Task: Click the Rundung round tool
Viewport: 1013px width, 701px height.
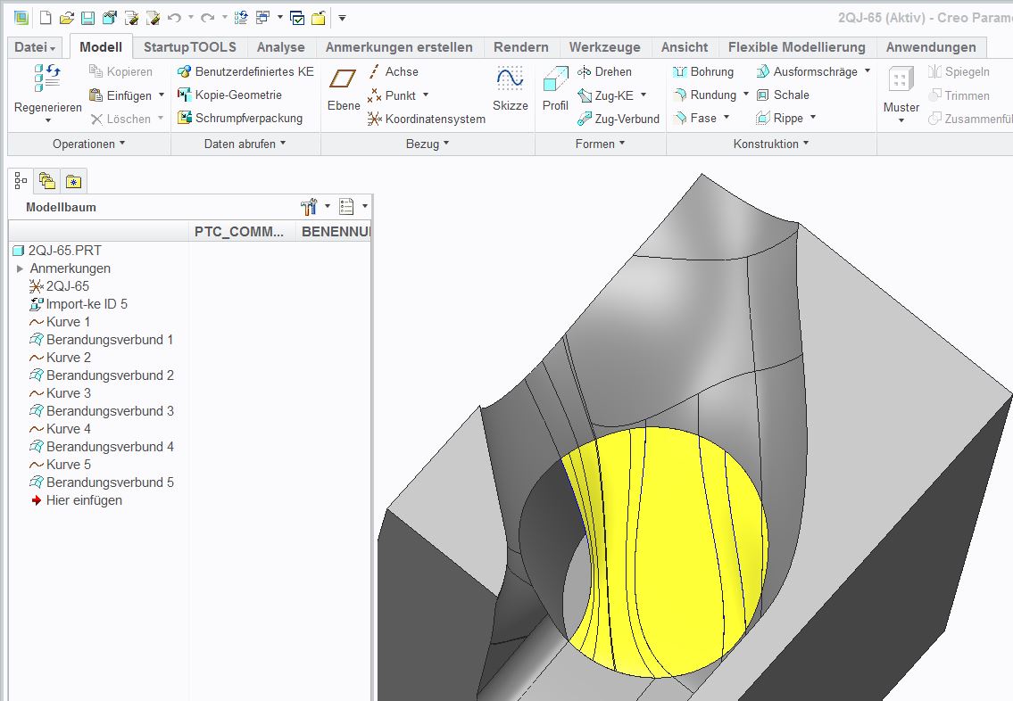Action: 705,95
